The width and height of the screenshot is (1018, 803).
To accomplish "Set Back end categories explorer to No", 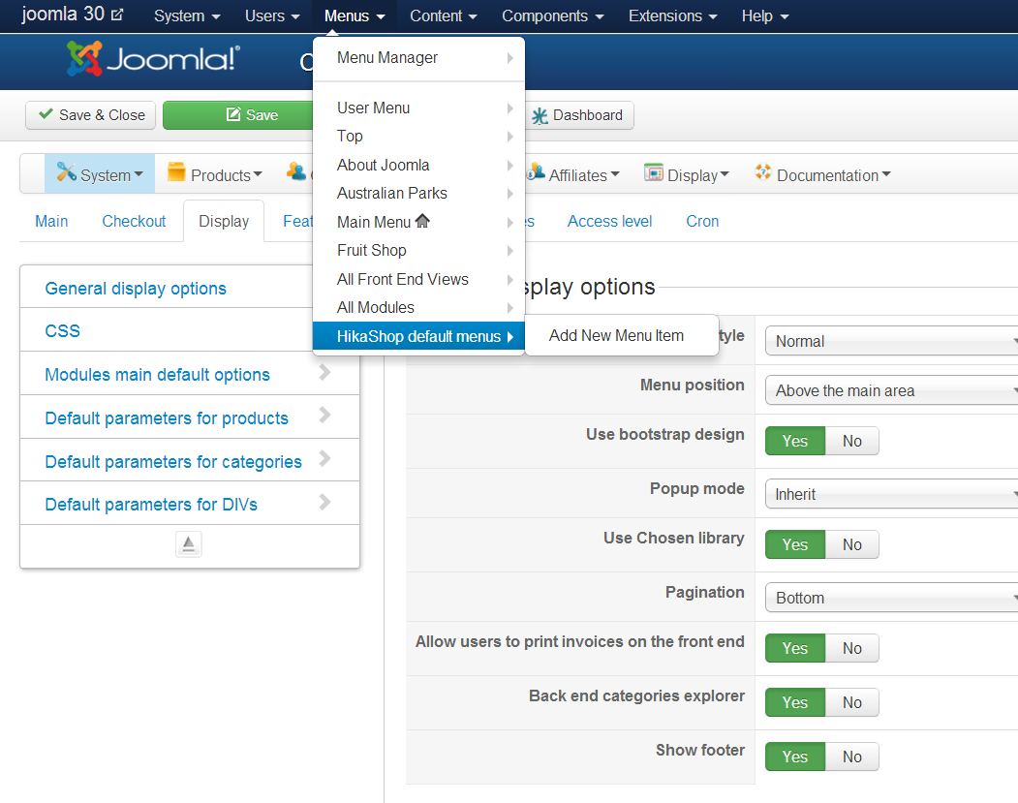I will pyautogui.click(x=851, y=702).
